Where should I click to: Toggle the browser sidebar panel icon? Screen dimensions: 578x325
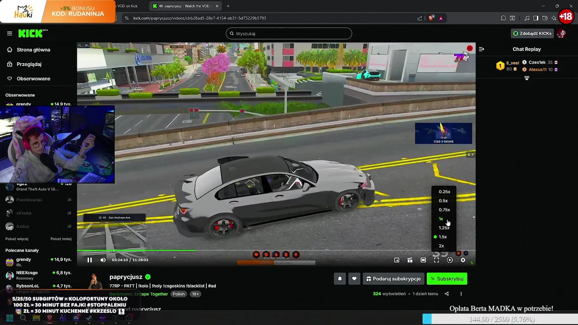pos(536,18)
